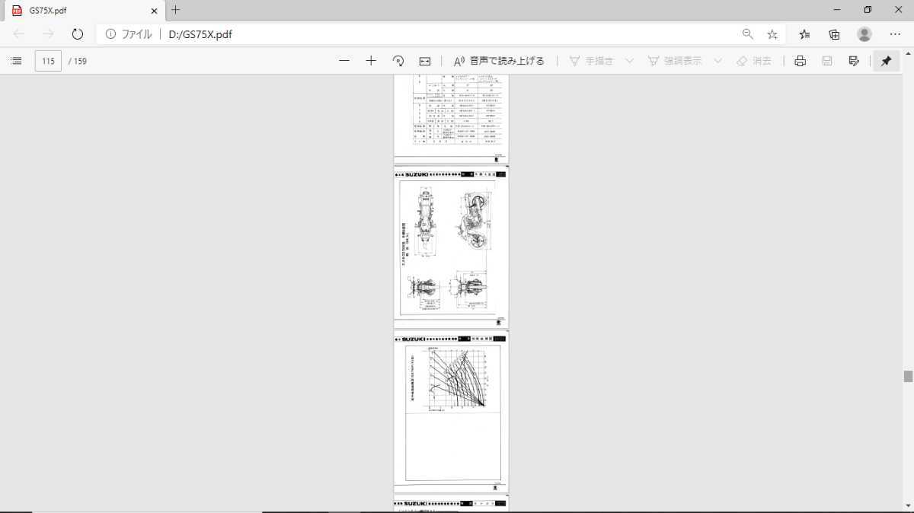Zoom out with the minus icon
This screenshot has width=914, height=513.
[x=344, y=61]
